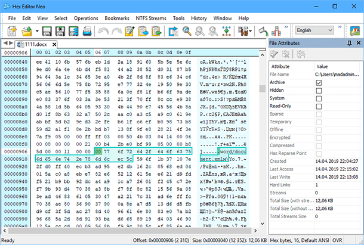
Task: Click the hex grouping toolbar icon
Action: point(243,31)
